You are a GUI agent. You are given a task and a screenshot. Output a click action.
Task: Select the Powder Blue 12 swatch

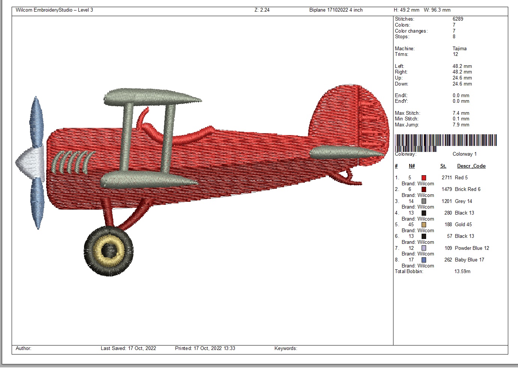(423, 248)
